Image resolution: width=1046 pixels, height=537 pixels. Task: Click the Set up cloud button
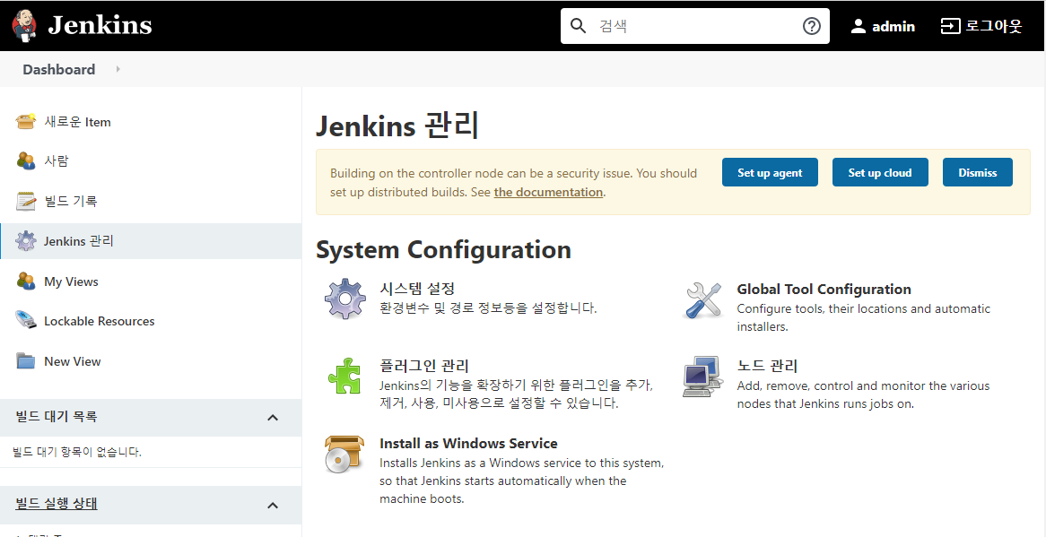pyautogui.click(x=880, y=172)
